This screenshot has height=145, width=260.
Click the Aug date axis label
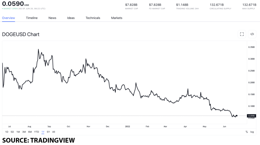pyautogui.click(x=29, y=127)
